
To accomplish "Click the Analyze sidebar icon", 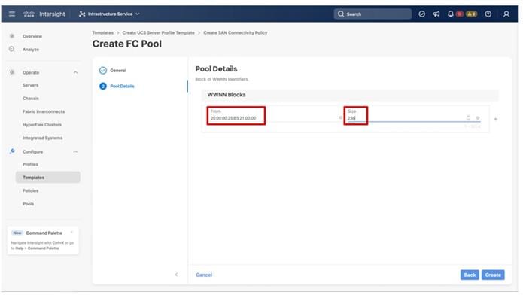I will [x=12, y=49].
